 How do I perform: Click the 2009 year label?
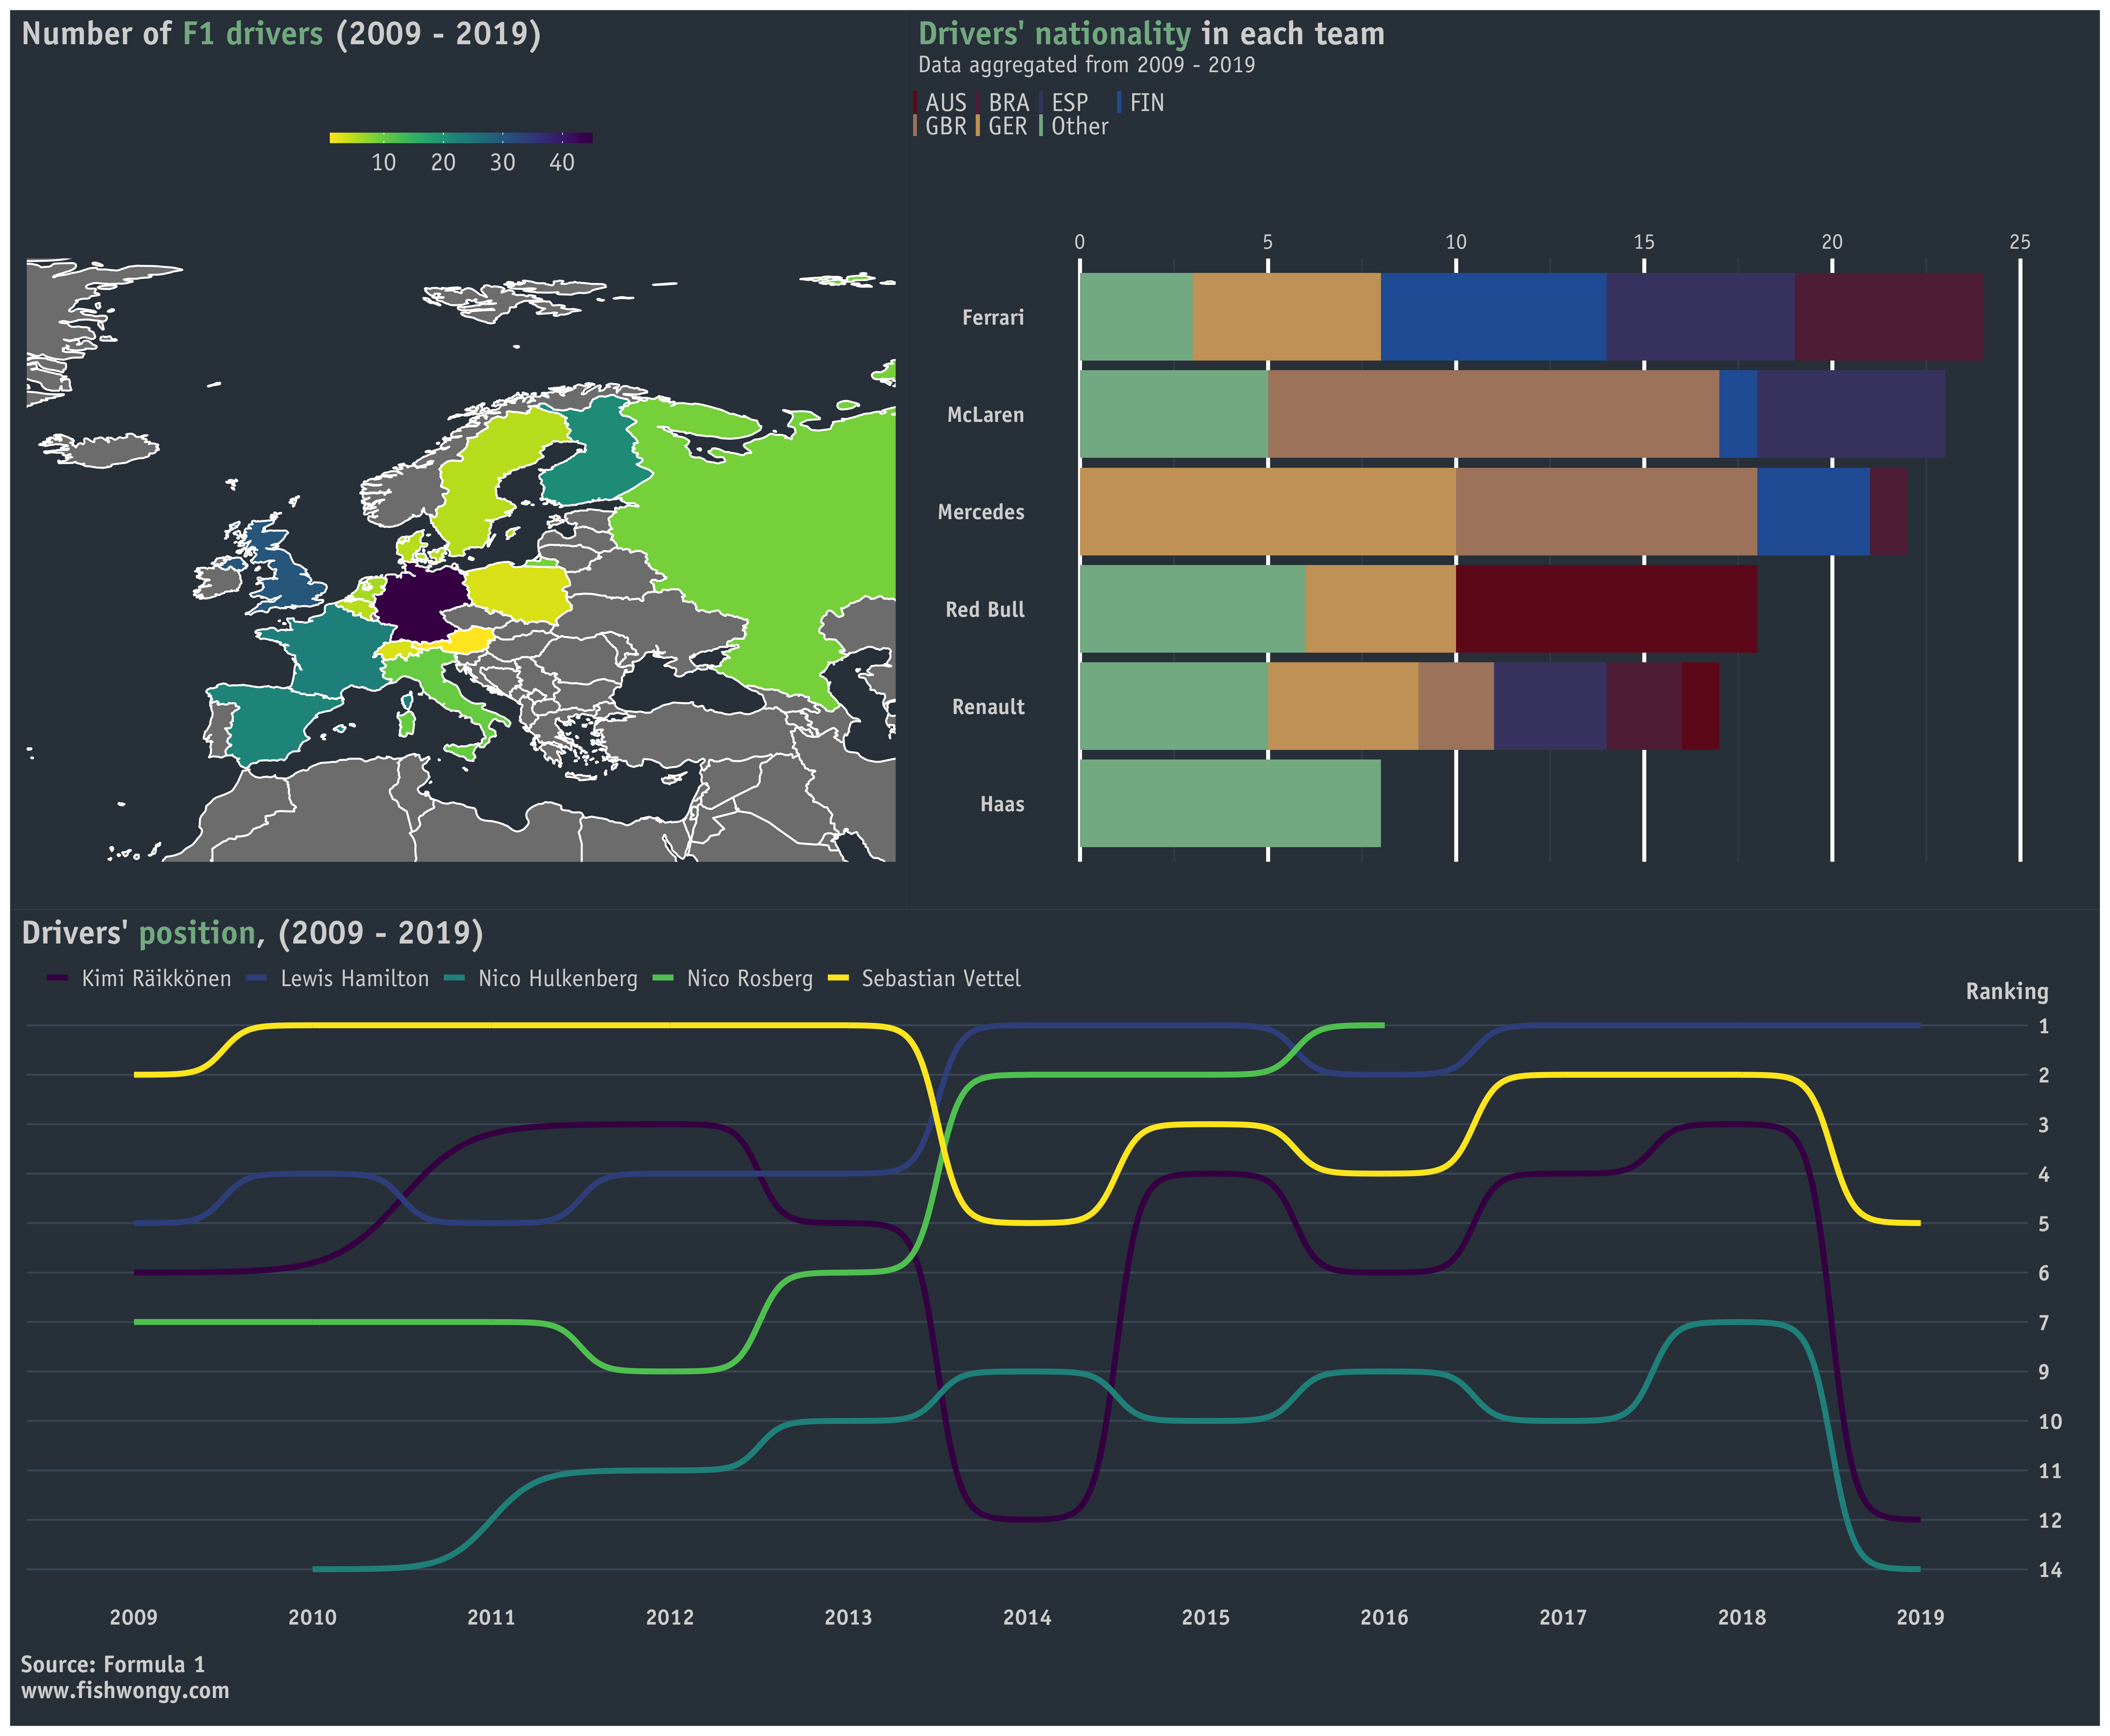tap(134, 1617)
